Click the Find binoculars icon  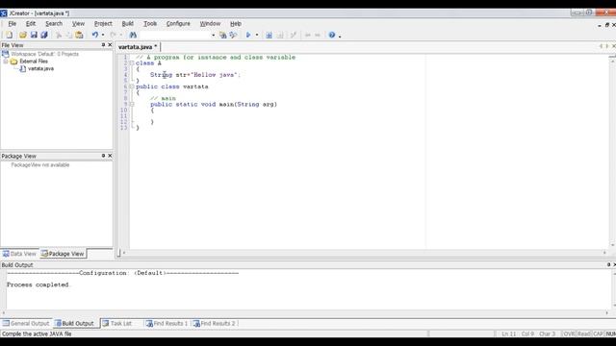pos(133,35)
